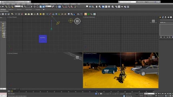Image resolution: width=173 pixels, height=97 pixels.
Task: Open the reference coordinate system dropdown
Action: click(x=48, y=6)
